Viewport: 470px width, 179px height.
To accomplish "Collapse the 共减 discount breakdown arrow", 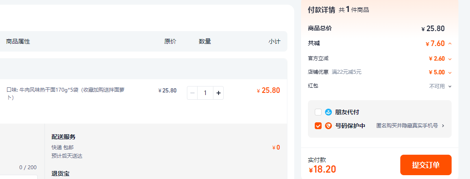I will (449, 43).
